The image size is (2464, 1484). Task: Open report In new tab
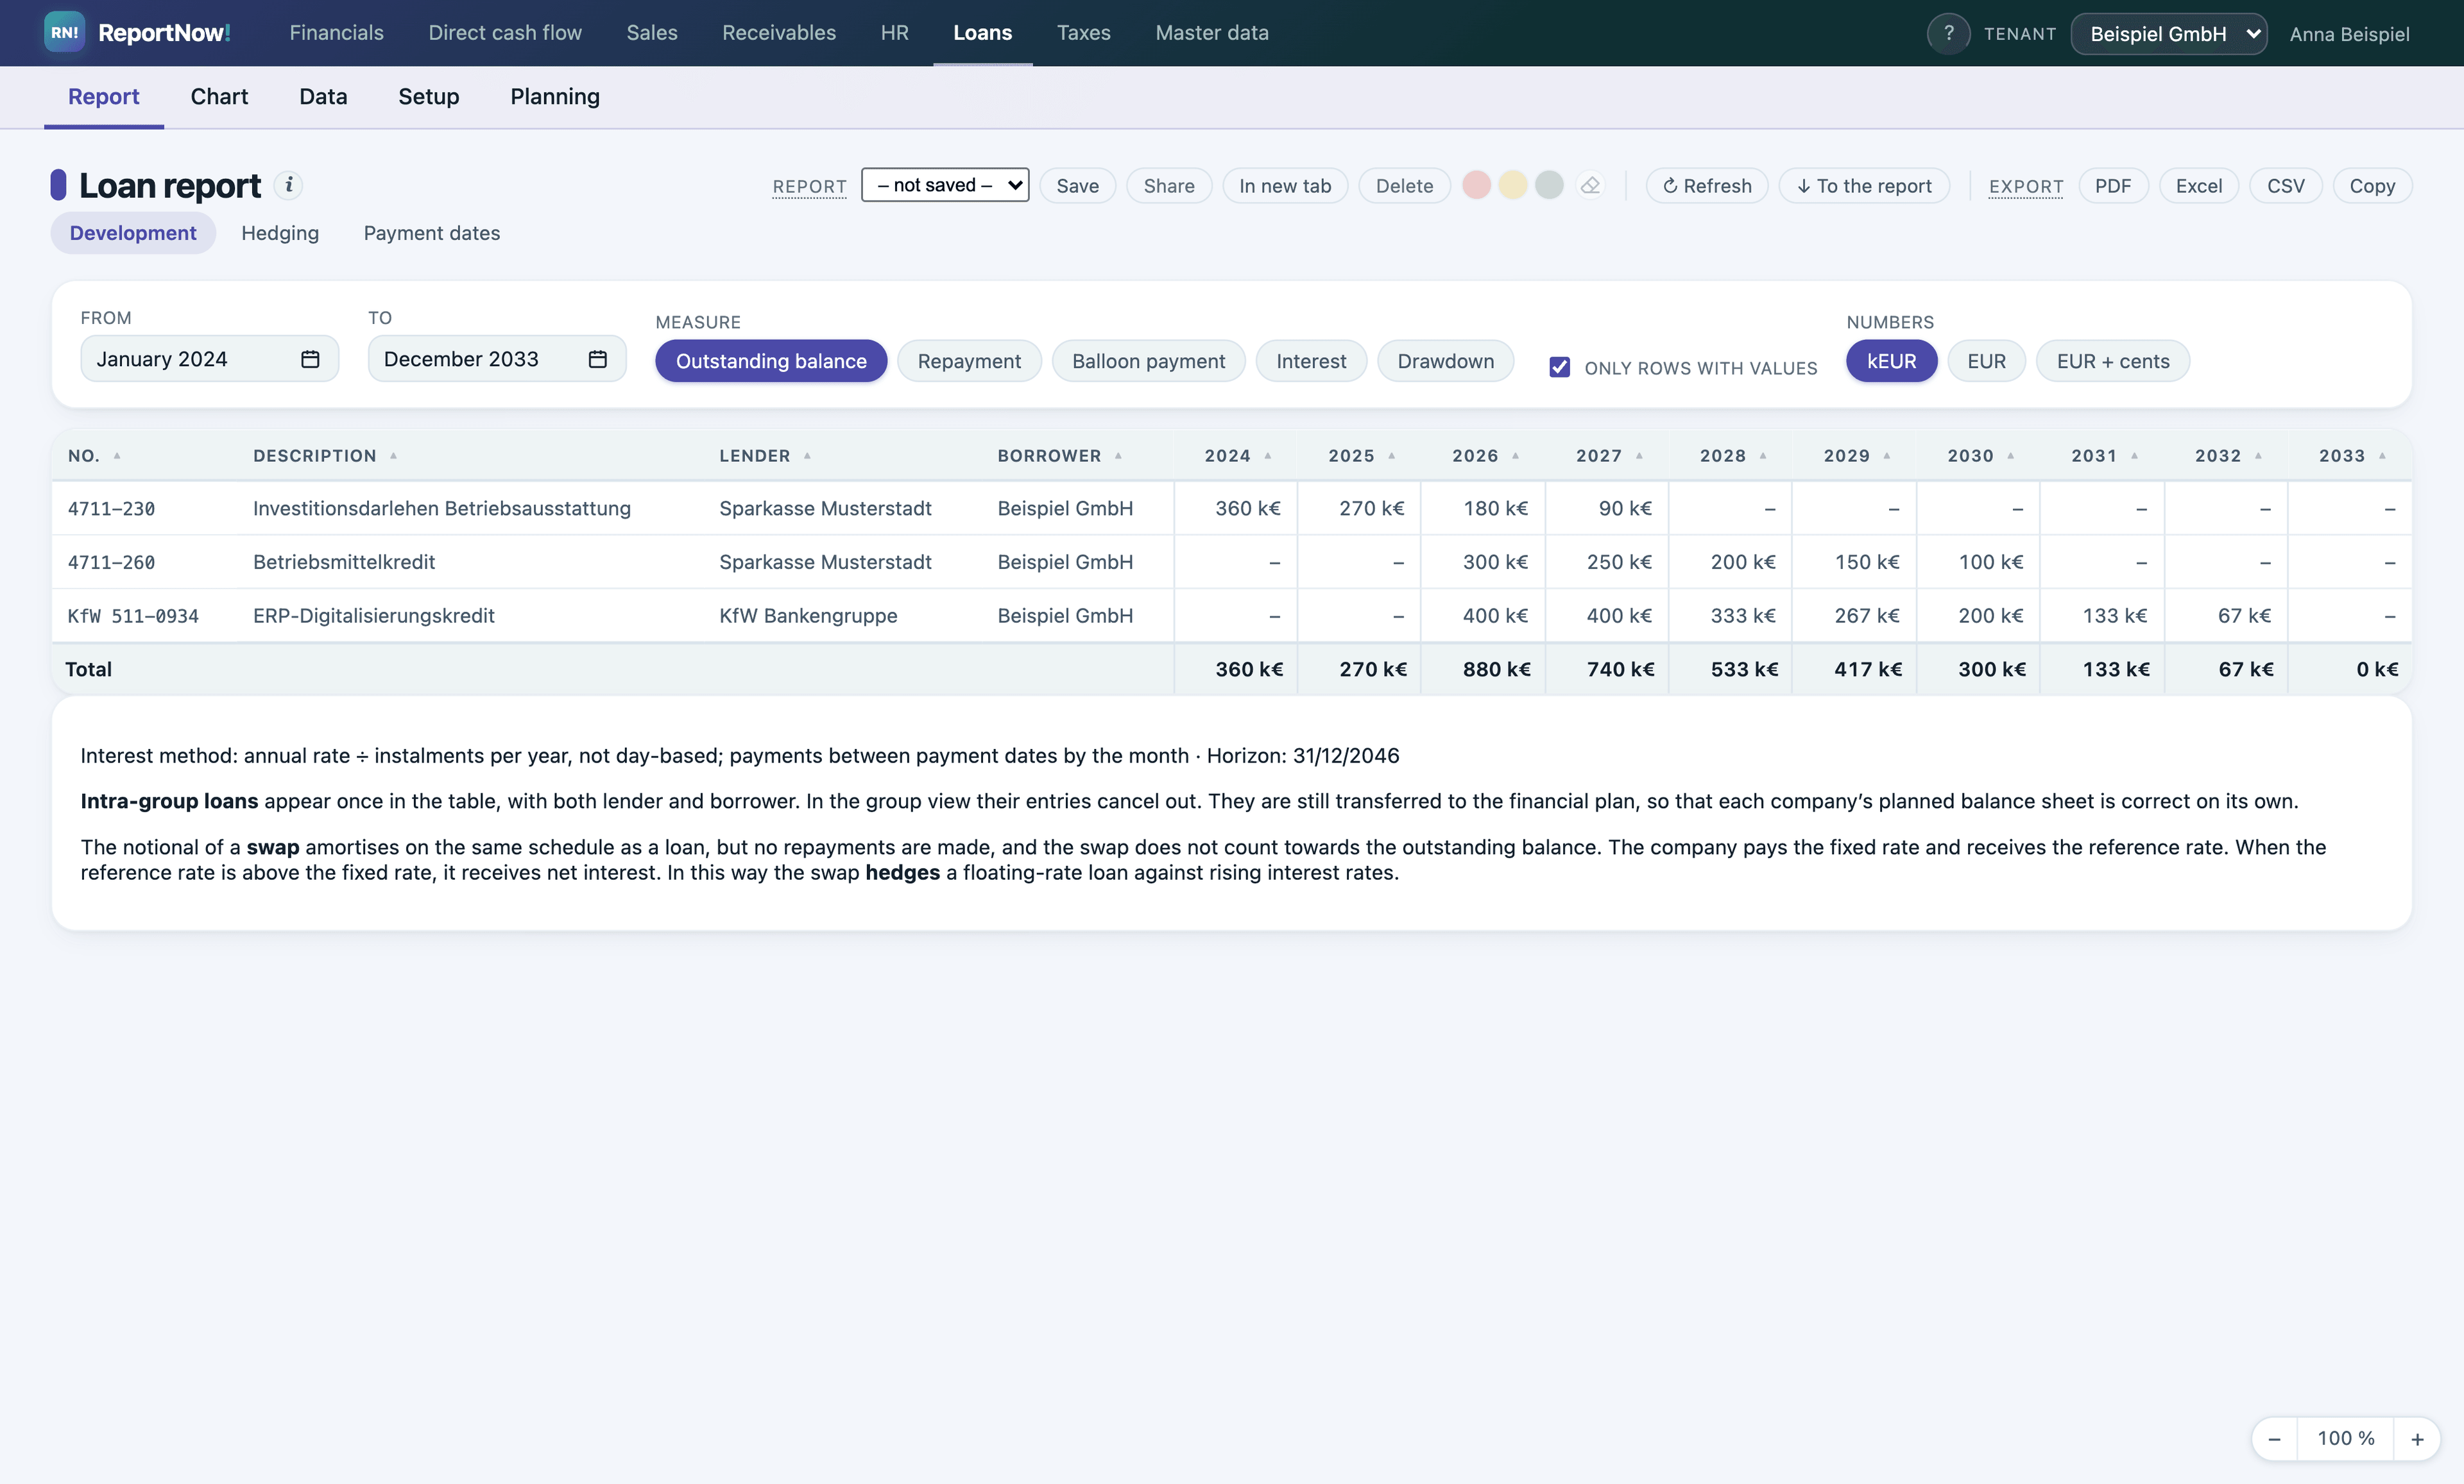coord(1284,185)
